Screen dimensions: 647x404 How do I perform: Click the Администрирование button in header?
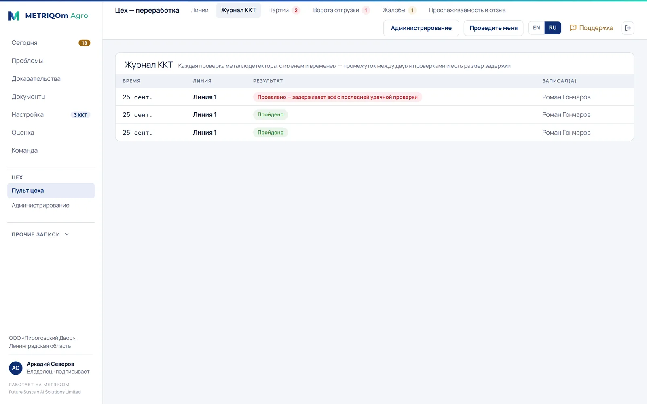tap(421, 28)
